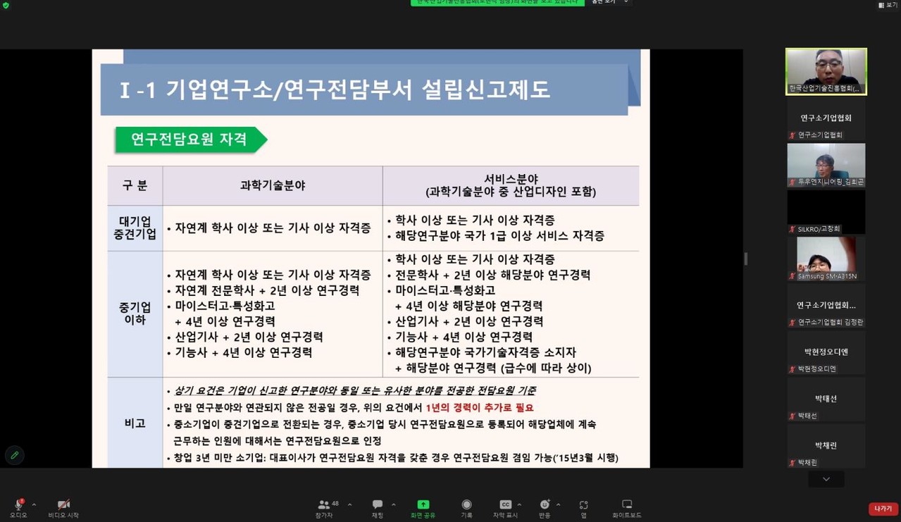
Task: Select the 박현정오디엔 participant tile
Action: coord(826,352)
